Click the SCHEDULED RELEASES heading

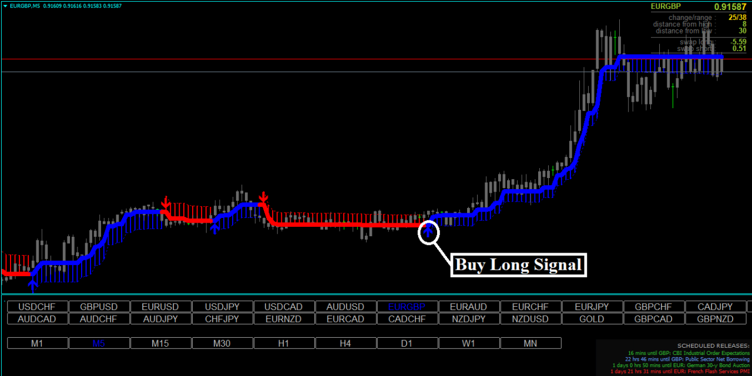click(713, 345)
